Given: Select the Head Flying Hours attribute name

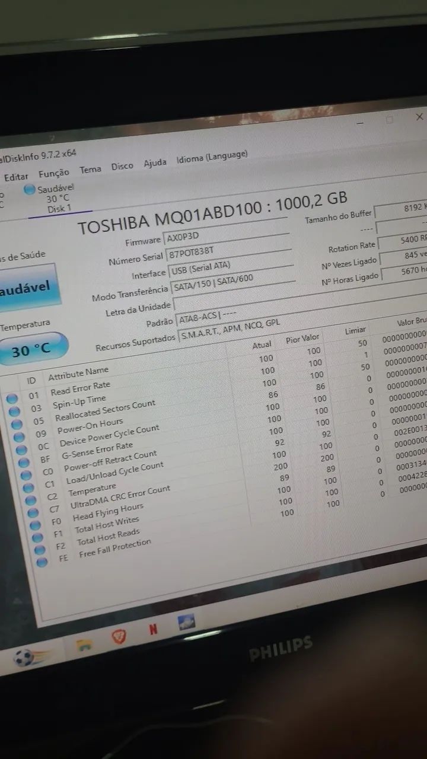Looking at the screenshot, I should tap(109, 513).
